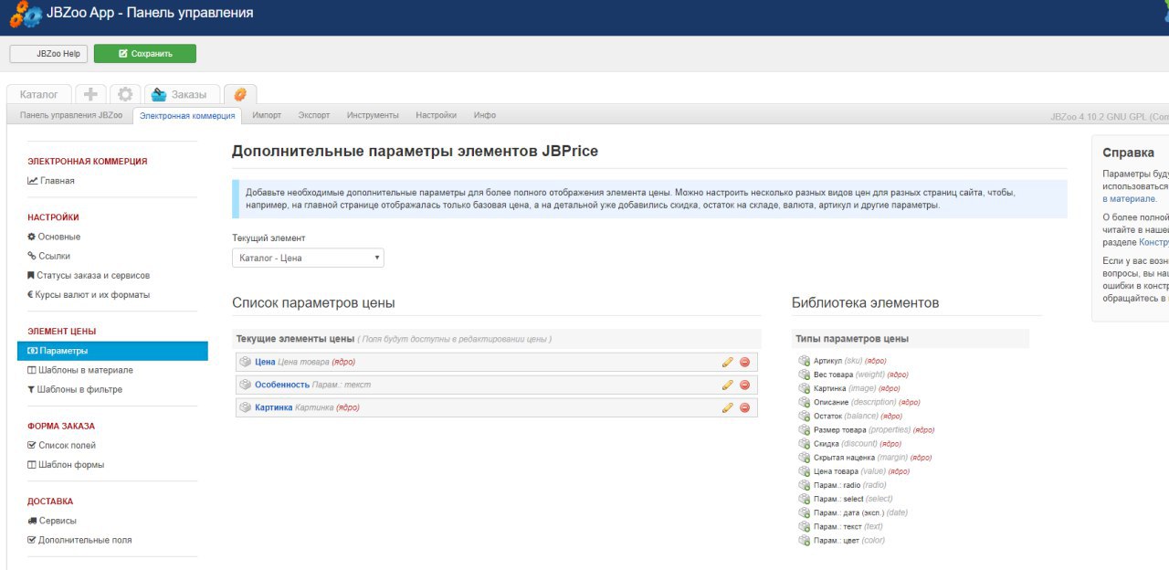
Task: Select Параметры in sidebar
Action: 112,351
